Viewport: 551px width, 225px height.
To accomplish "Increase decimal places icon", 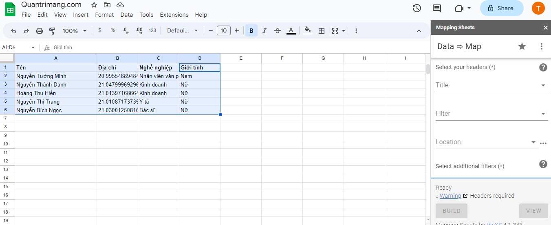I will click(139, 30).
